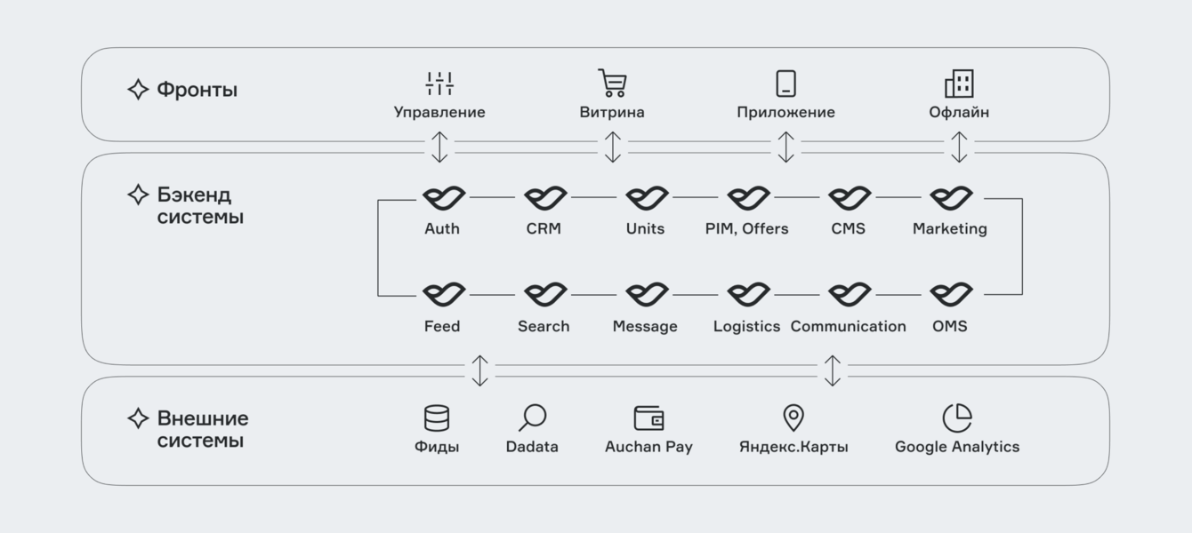
Task: Select the Dadata magnifier icon
Action: tap(532, 418)
